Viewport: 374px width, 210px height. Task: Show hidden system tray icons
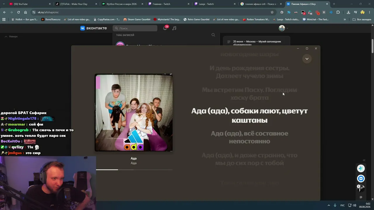tap(328, 205)
